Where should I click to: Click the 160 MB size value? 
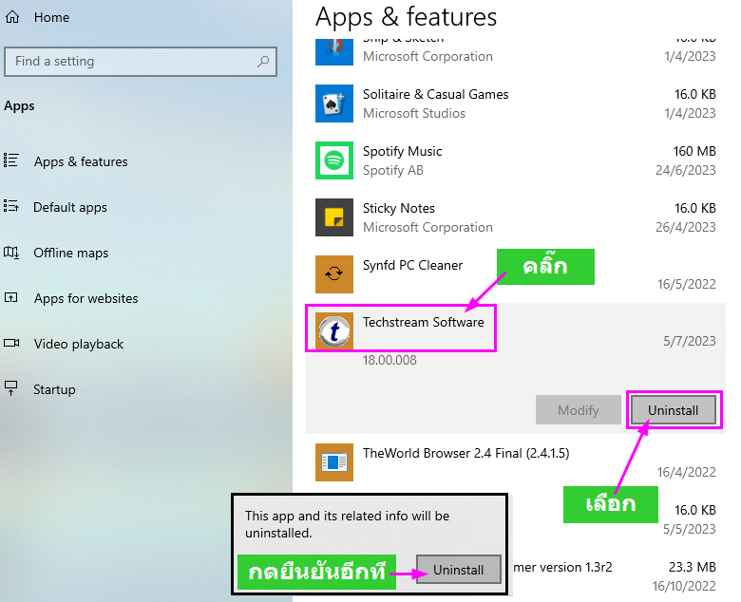[694, 151]
